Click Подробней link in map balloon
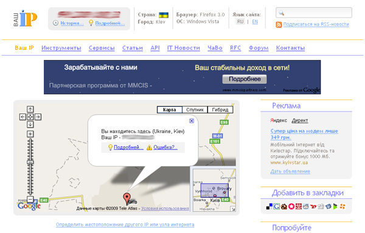 tap(128, 147)
